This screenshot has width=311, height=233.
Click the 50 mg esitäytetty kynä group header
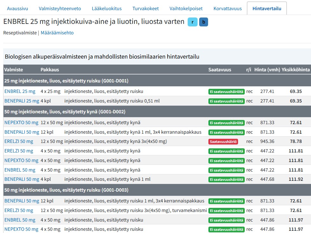65,112
